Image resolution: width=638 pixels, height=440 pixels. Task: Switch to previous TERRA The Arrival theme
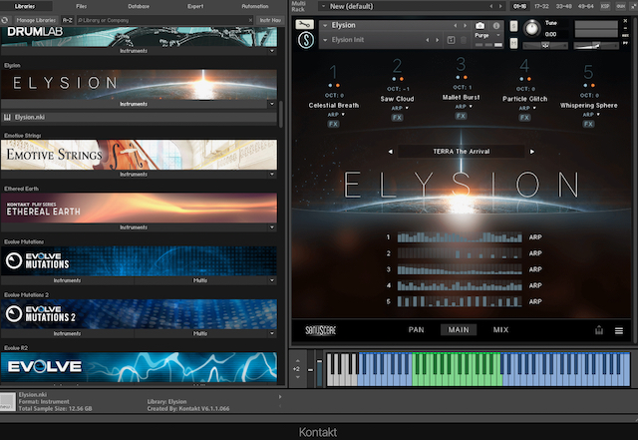(x=391, y=152)
